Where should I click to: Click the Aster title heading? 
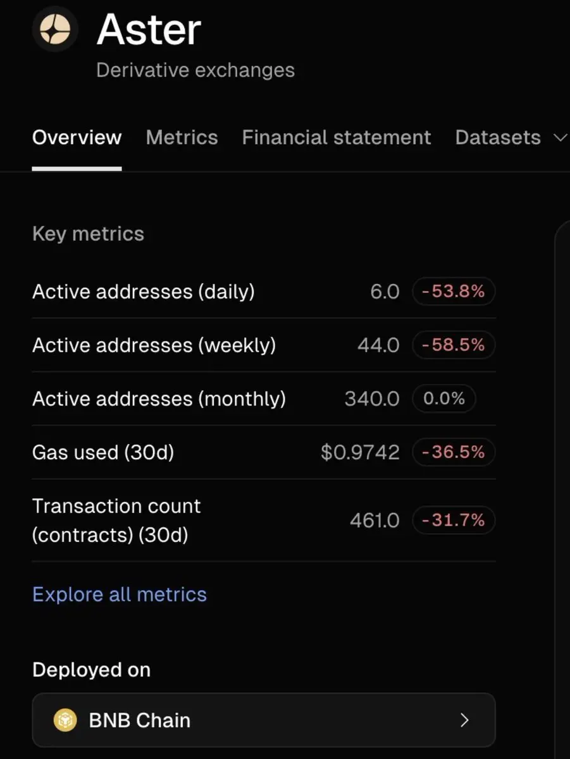point(149,30)
